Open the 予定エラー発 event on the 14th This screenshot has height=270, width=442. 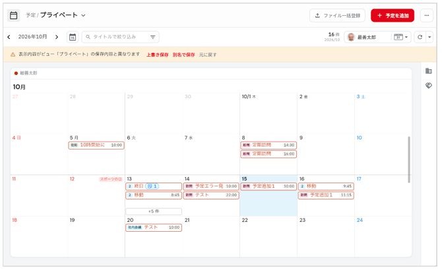pos(211,186)
